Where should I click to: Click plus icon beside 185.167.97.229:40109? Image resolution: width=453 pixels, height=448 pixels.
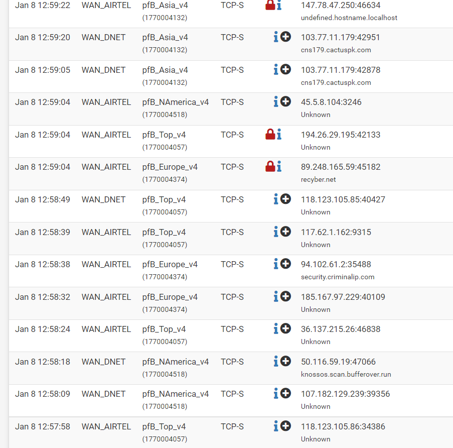[285, 296]
